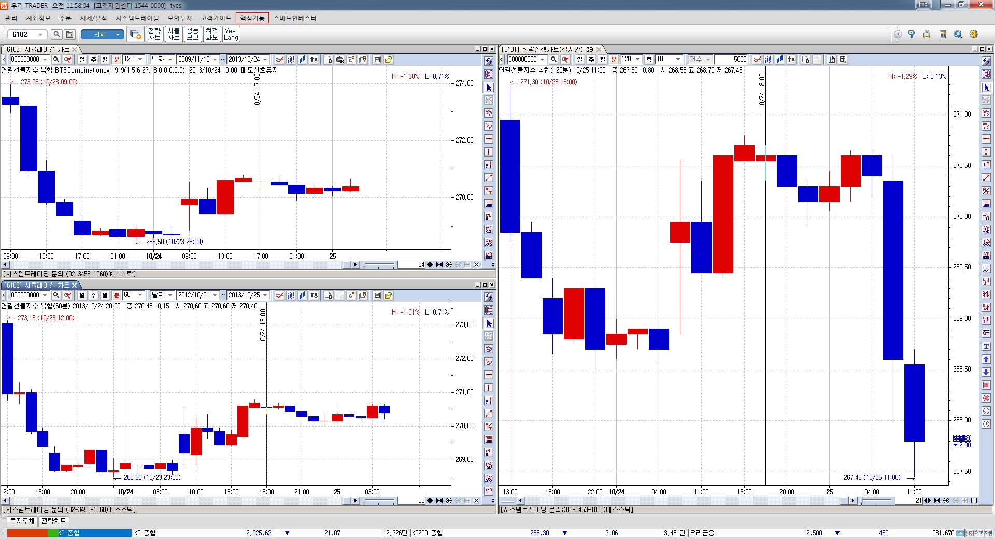Screen dimensions: 995x539
Task: Click the 성능보고 toolbar button
Action: tap(193, 34)
